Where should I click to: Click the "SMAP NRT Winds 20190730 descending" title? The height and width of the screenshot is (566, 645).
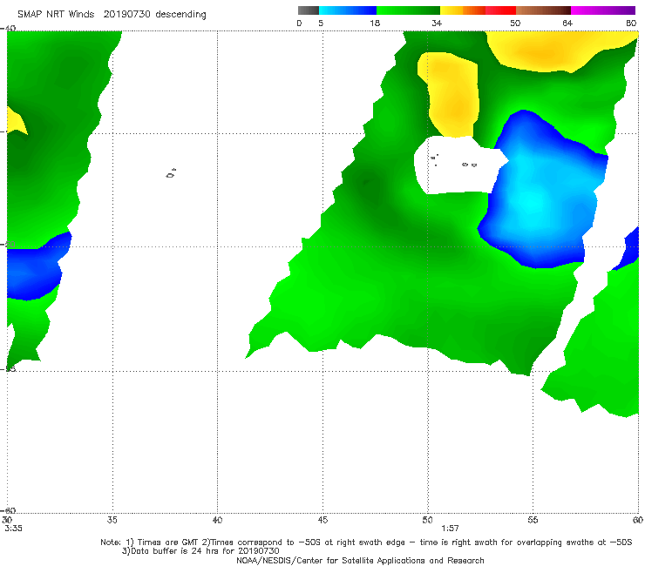(112, 14)
